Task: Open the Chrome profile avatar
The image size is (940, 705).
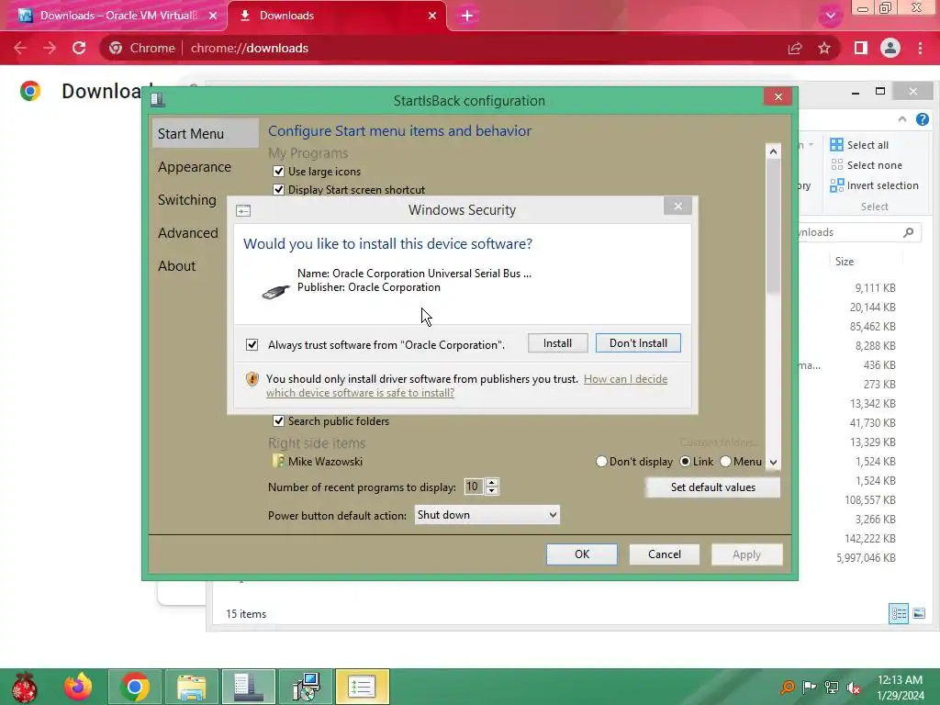Action: tap(890, 48)
